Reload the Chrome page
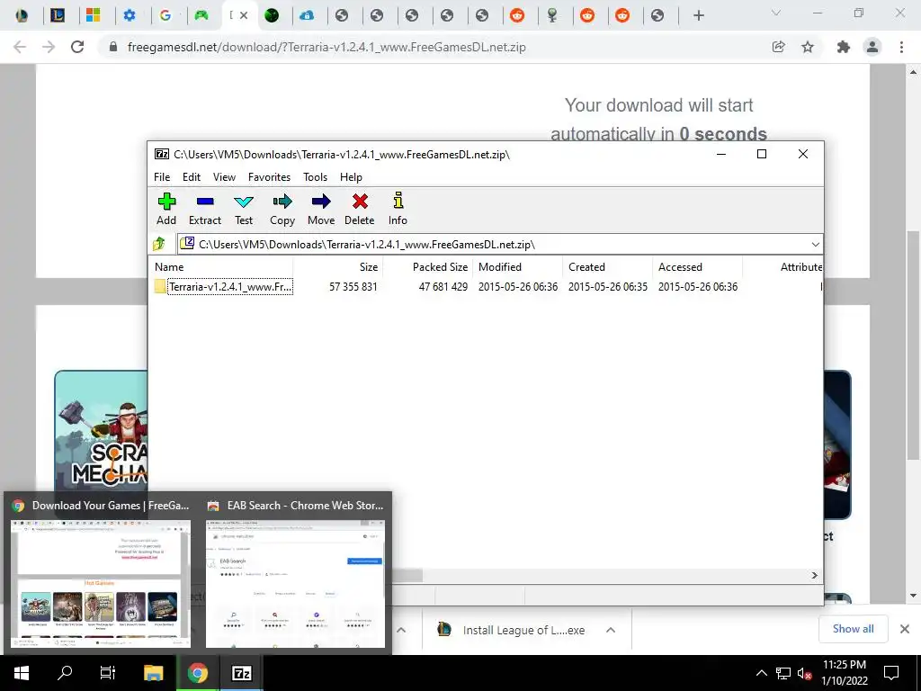 [x=77, y=47]
